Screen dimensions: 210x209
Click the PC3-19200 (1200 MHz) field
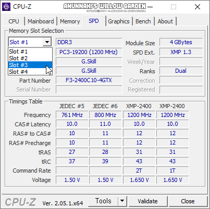point(89,52)
